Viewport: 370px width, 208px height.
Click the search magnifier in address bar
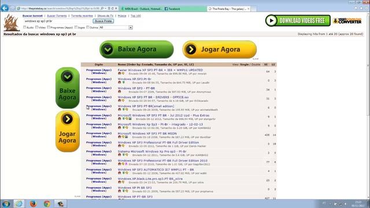pyautogui.click(x=102, y=9)
